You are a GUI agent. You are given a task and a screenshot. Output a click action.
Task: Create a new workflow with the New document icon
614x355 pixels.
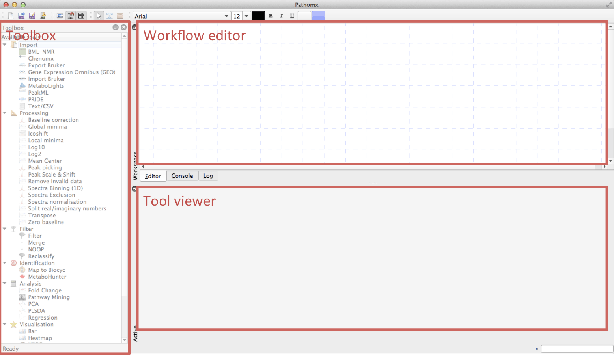[x=11, y=15]
